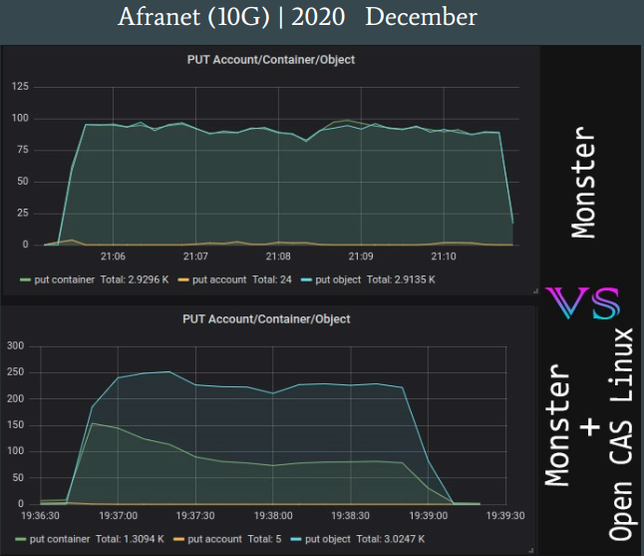
Task: Click the 250 y-axis label on bottom chart
Action: 15,372
